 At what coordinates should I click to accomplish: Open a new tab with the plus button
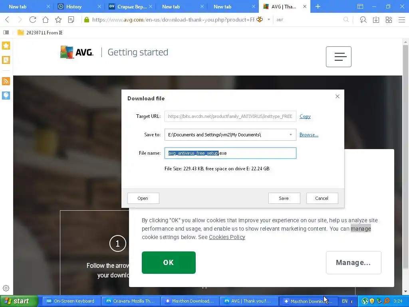tap(318, 6)
